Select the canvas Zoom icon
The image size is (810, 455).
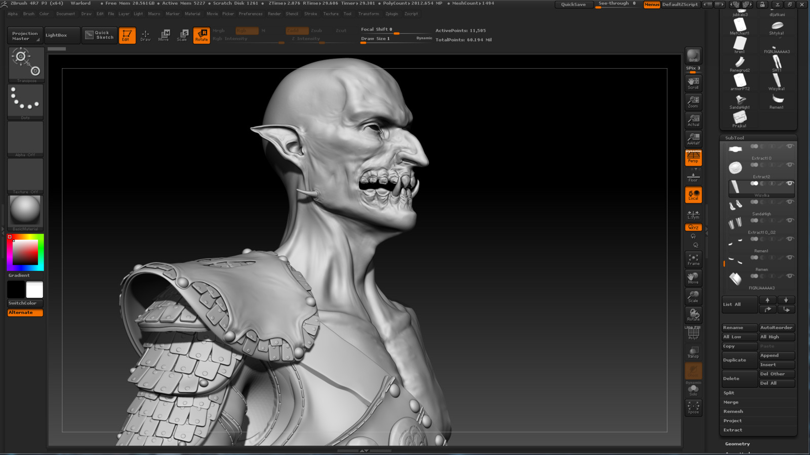point(693,102)
